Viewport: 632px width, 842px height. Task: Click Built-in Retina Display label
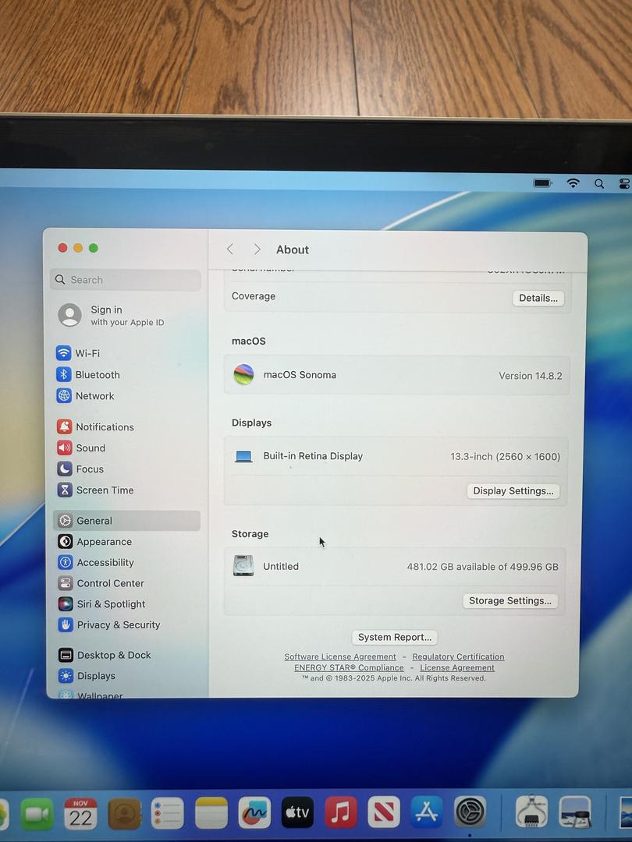click(313, 456)
